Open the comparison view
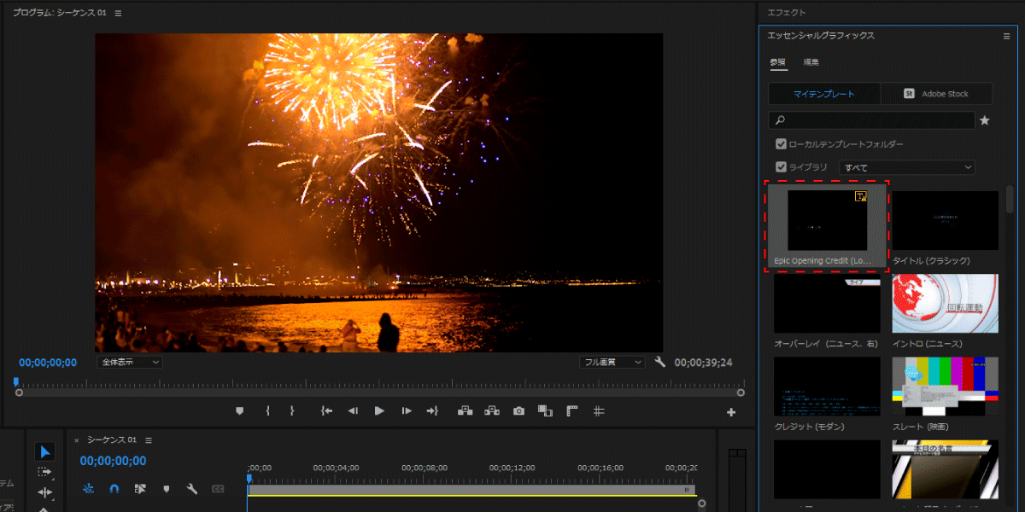This screenshot has height=512, width=1025. tap(545, 410)
